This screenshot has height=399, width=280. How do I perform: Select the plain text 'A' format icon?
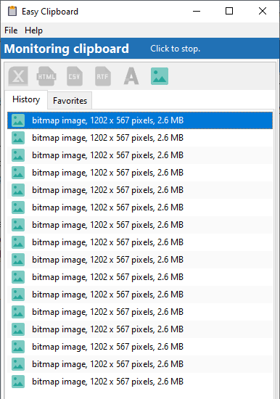point(131,76)
